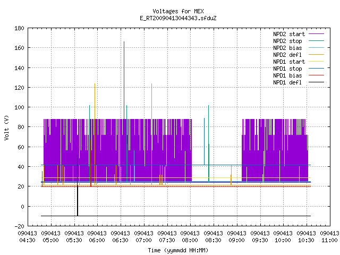
Task: Click the dark blue NPD1 stop legend line
Action: pyautogui.click(x=316, y=69)
